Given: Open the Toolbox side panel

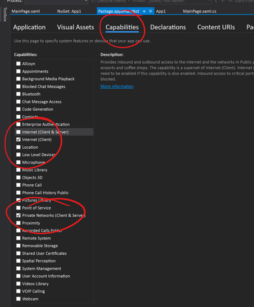Looking at the screenshot, I should click(5, 14).
